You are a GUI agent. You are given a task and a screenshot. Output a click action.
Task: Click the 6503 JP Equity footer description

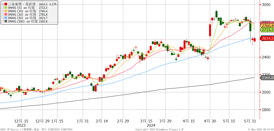(x=36, y=129)
